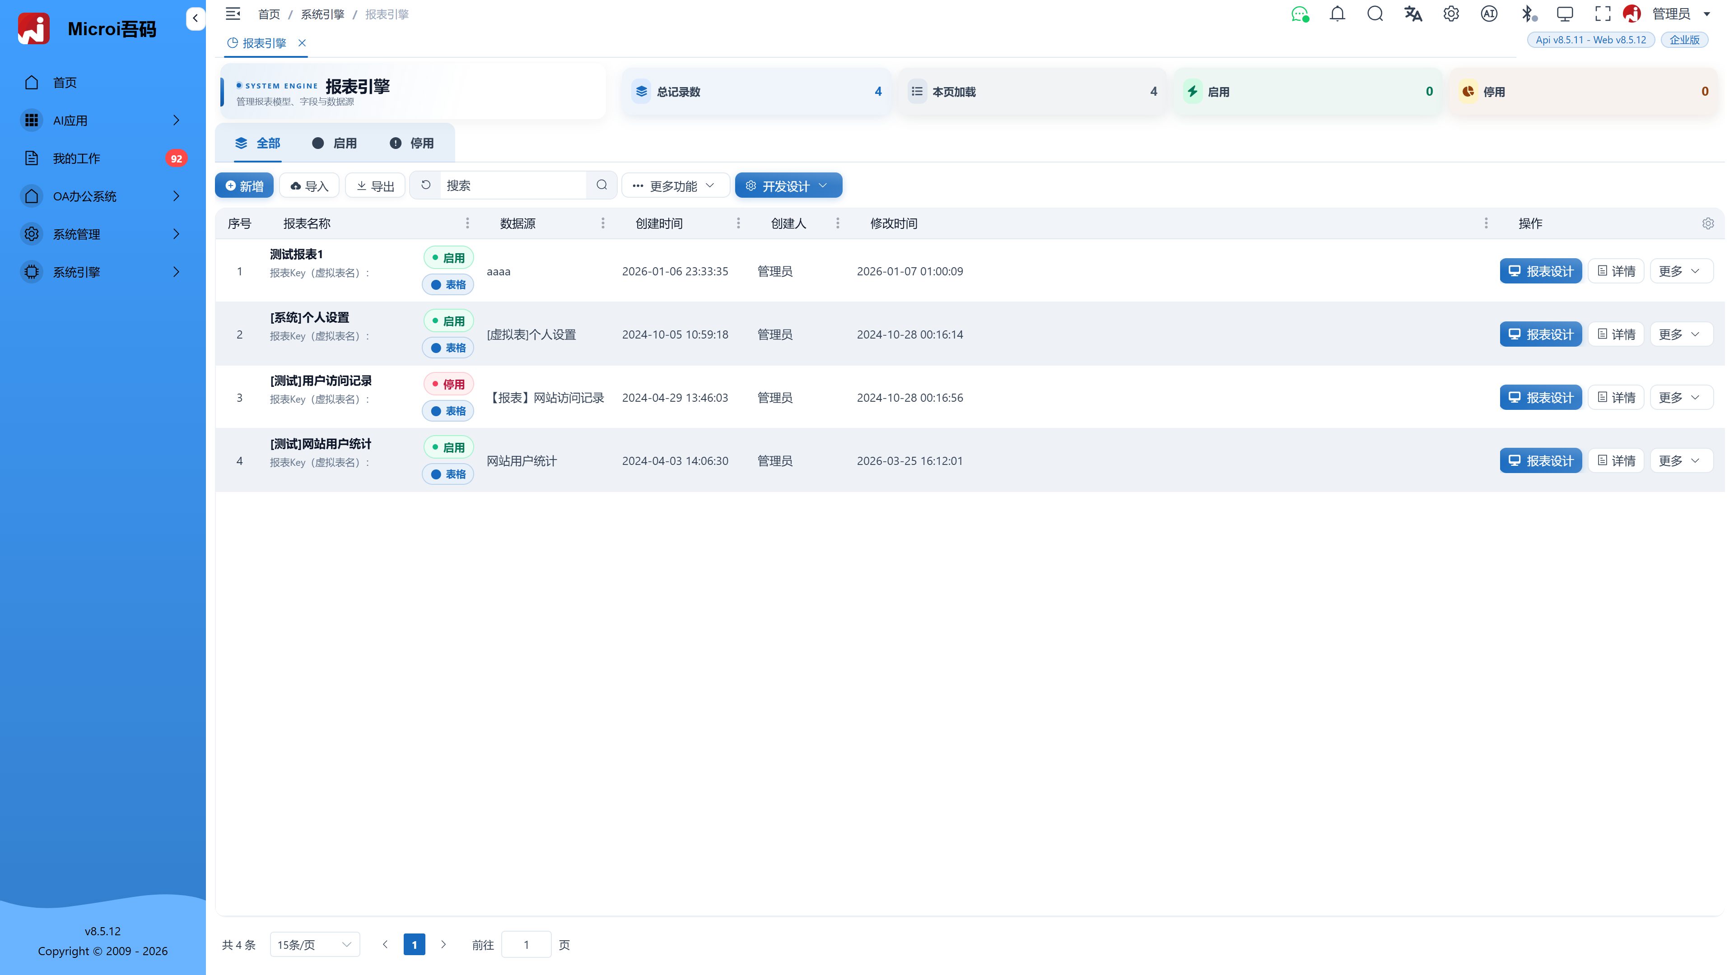The image size is (1734, 975).
Task: Go to next page with pagination arrow
Action: (x=443, y=945)
